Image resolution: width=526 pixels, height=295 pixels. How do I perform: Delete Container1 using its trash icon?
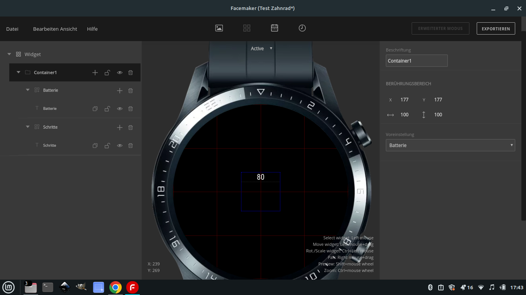131,73
